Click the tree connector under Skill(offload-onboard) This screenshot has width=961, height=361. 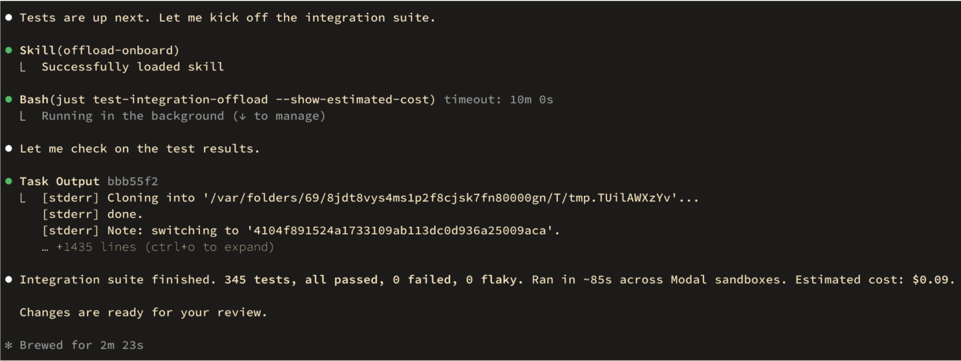[x=23, y=67]
